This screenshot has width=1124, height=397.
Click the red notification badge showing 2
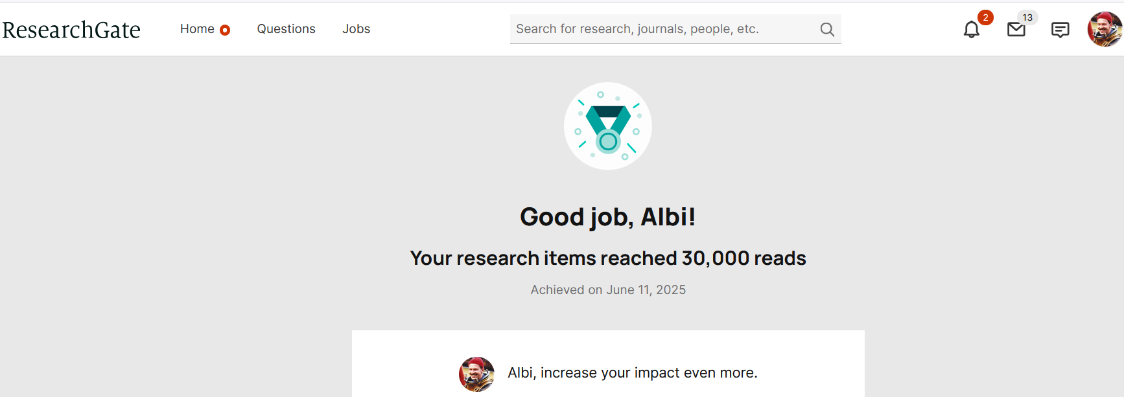click(985, 17)
